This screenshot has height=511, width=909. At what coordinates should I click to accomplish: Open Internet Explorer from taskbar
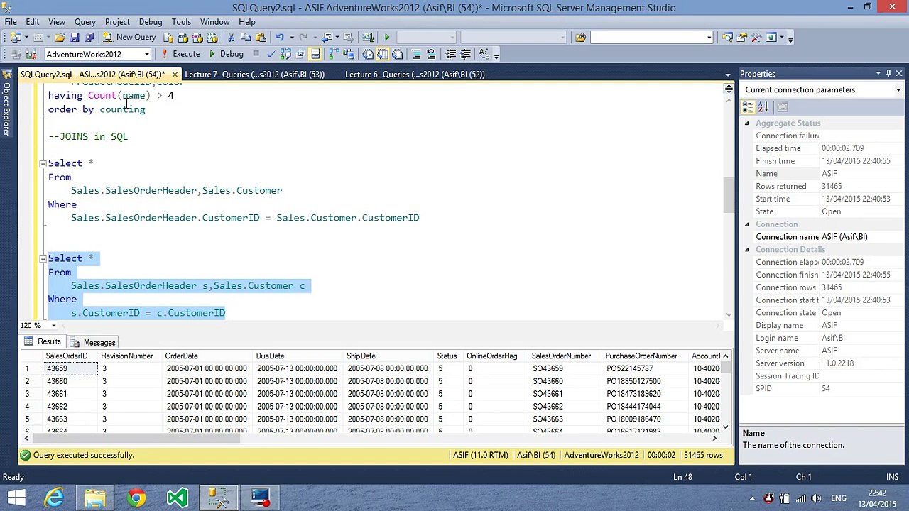pos(55,498)
